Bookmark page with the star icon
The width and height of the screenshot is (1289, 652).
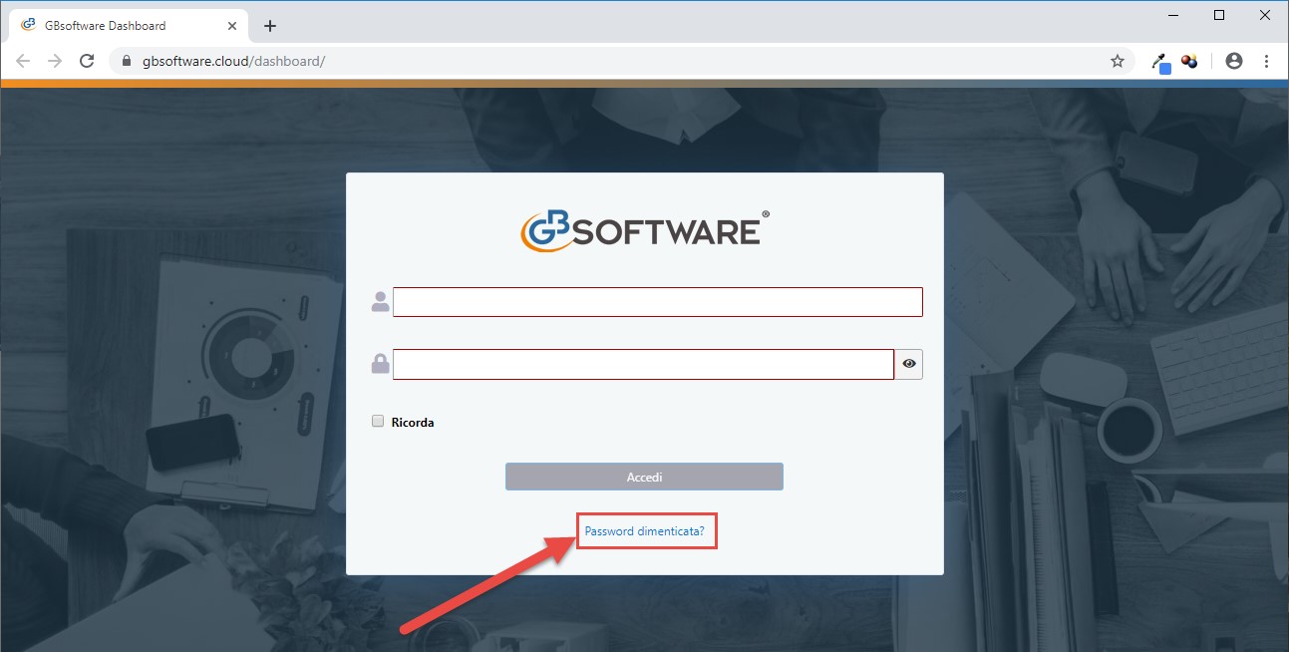1118,61
